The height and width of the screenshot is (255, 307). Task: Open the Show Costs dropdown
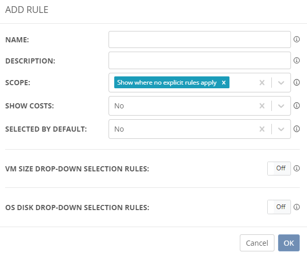point(281,106)
